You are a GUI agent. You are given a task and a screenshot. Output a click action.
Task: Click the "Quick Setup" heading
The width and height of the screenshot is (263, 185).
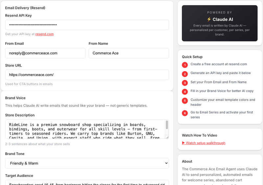pyautogui.click(x=192, y=57)
